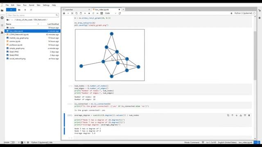
Task: Click the graph output image
Action: click(x=110, y=55)
